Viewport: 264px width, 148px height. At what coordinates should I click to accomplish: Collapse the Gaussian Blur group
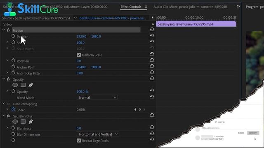pyautogui.click(x=4, y=116)
